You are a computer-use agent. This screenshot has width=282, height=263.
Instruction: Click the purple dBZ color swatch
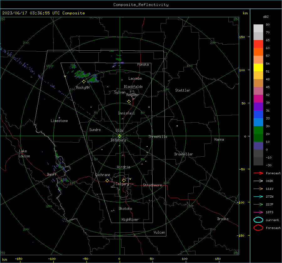[x=258, y=107]
